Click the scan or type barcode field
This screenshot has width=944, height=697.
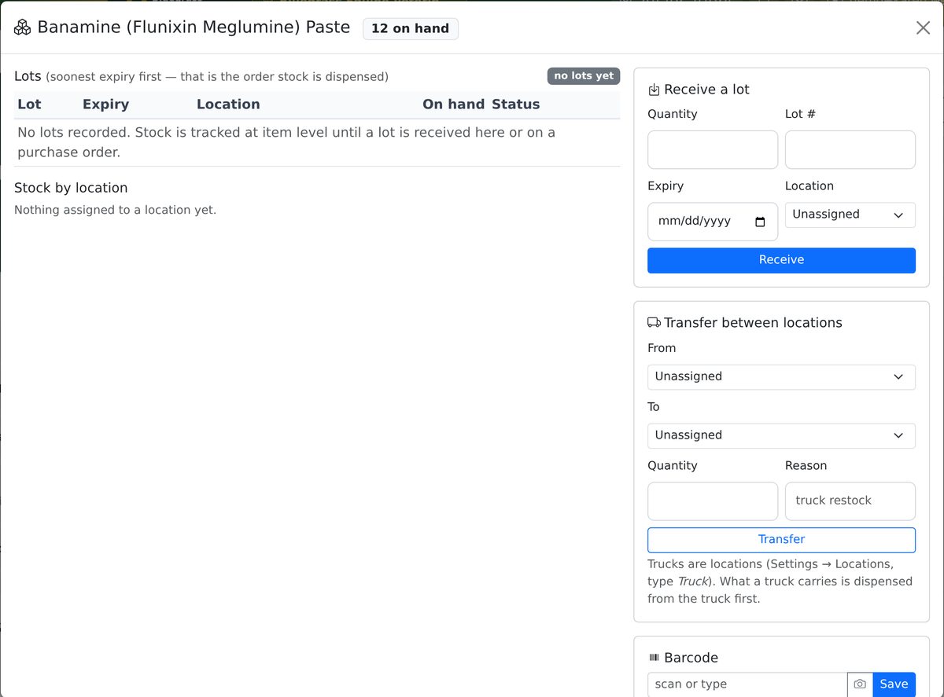point(747,684)
